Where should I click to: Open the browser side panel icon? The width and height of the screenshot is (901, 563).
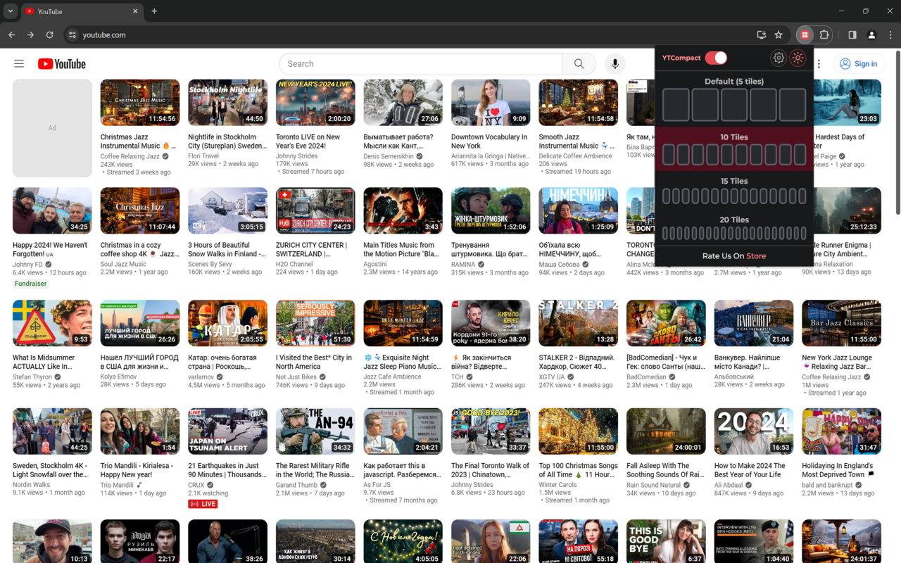coord(852,34)
